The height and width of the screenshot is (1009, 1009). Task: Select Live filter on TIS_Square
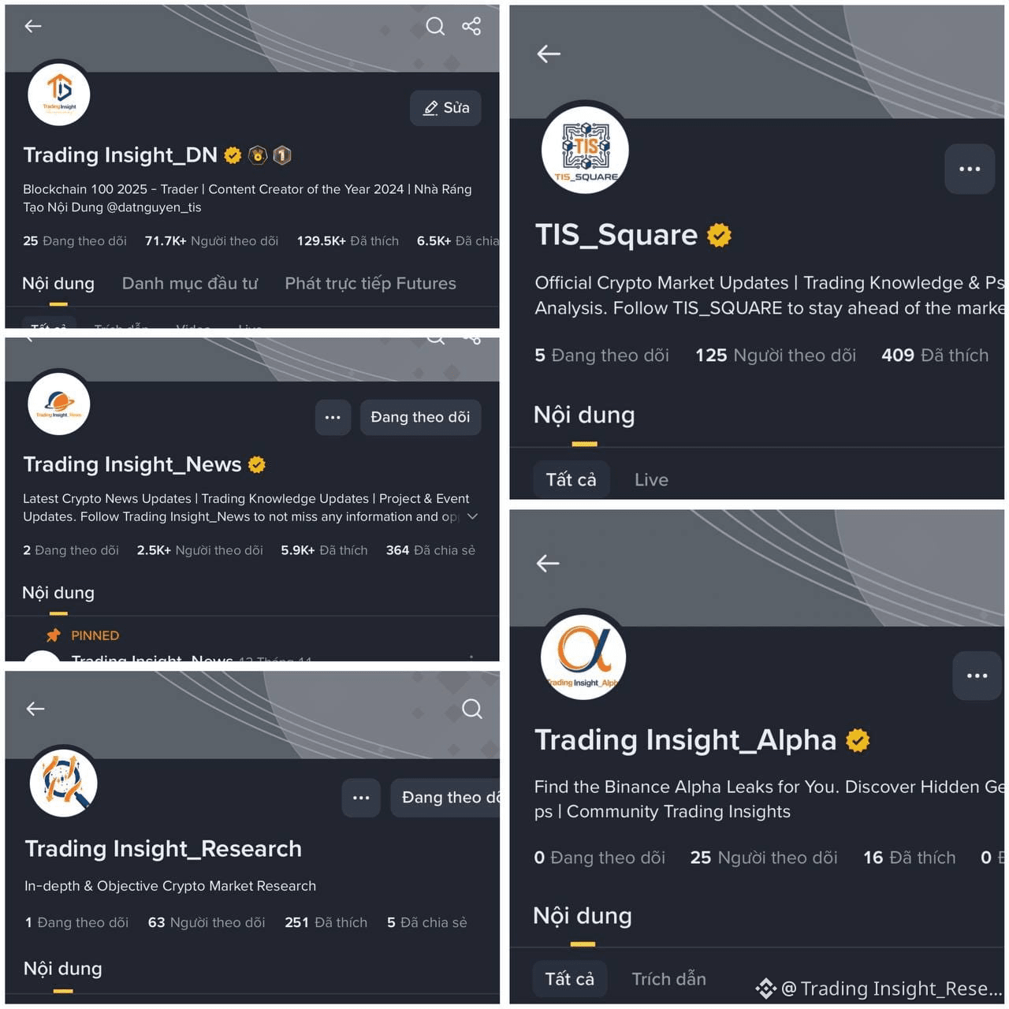pyautogui.click(x=651, y=480)
